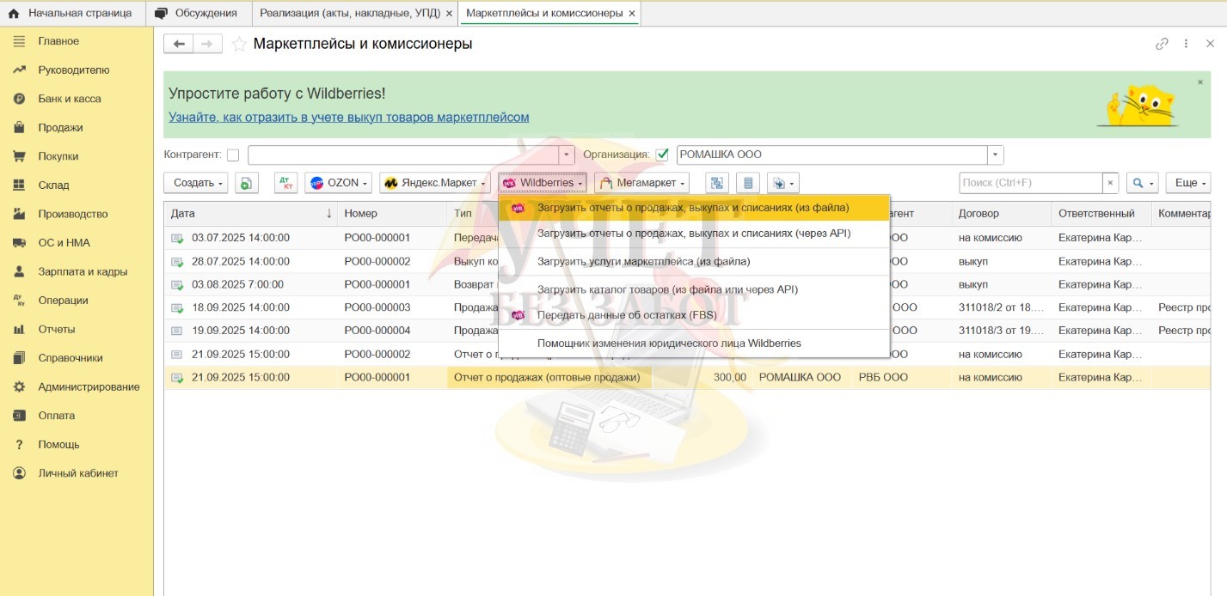
Task: Click into the Поиск (Ctrl+F) search field
Action: [1030, 183]
